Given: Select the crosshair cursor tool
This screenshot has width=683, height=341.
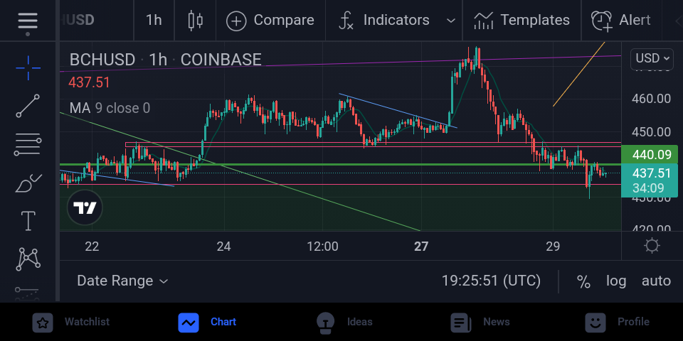Looking at the screenshot, I should pos(28,68).
